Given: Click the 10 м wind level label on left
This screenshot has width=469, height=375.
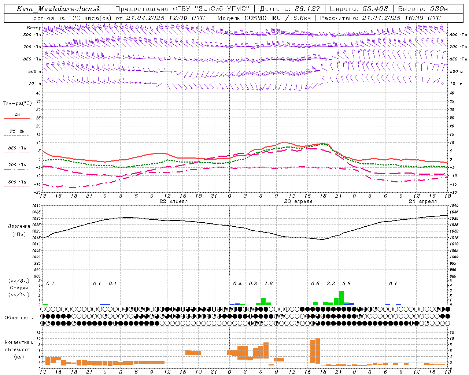Looking at the screenshot, I should click(x=35, y=84).
